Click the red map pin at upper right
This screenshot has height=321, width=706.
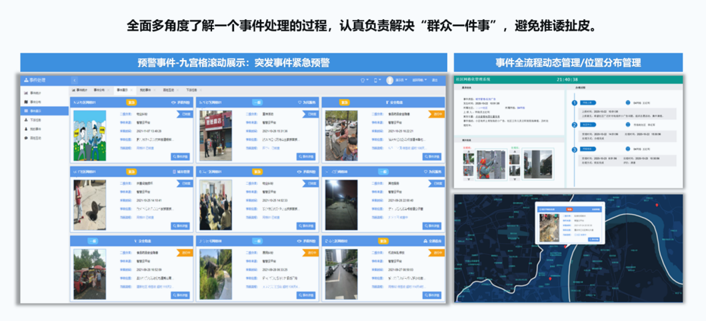click(x=657, y=206)
